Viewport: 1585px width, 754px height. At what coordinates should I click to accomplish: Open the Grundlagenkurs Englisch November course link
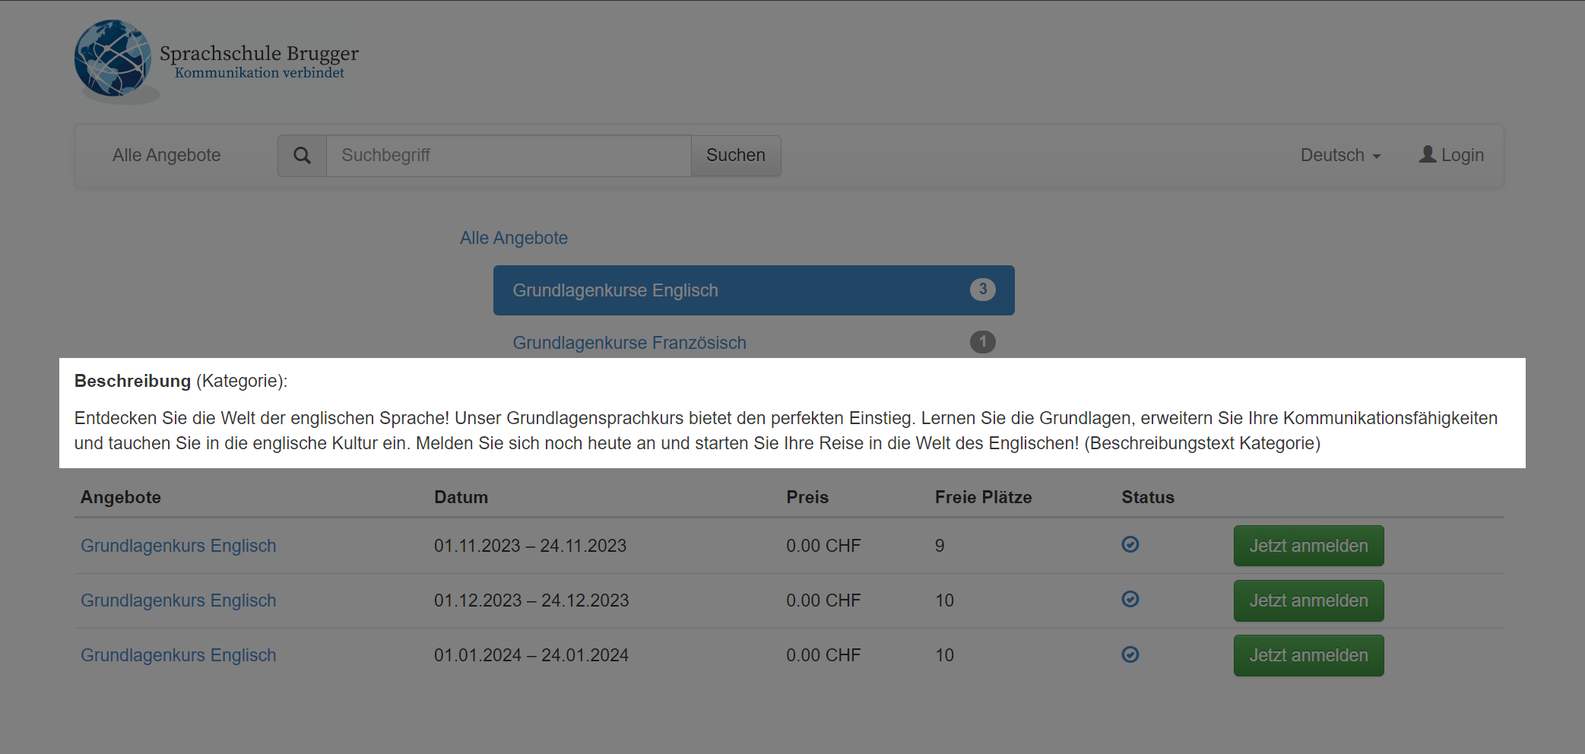tap(178, 545)
